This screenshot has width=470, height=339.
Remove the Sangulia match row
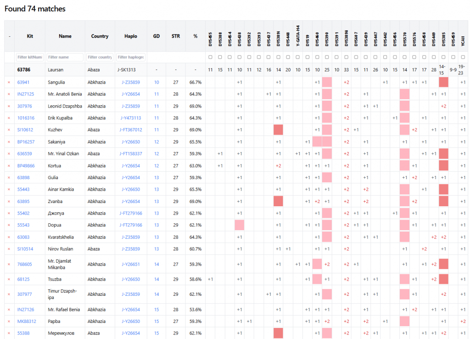point(8,82)
